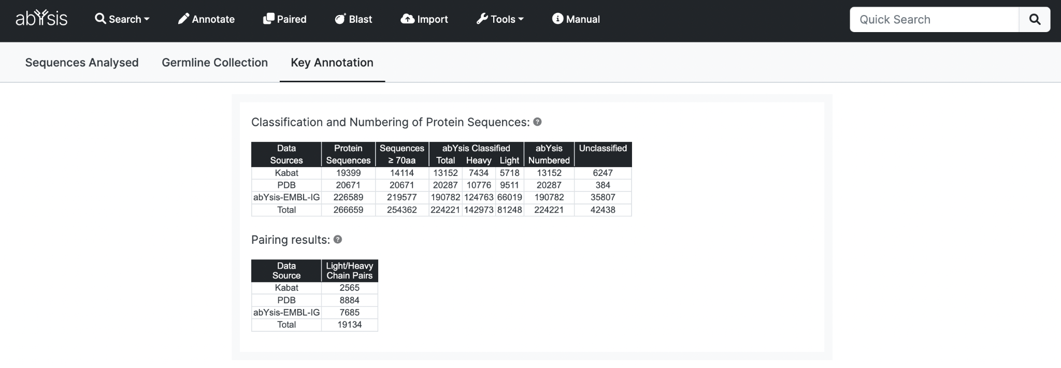Click the value 266659

coord(348,210)
